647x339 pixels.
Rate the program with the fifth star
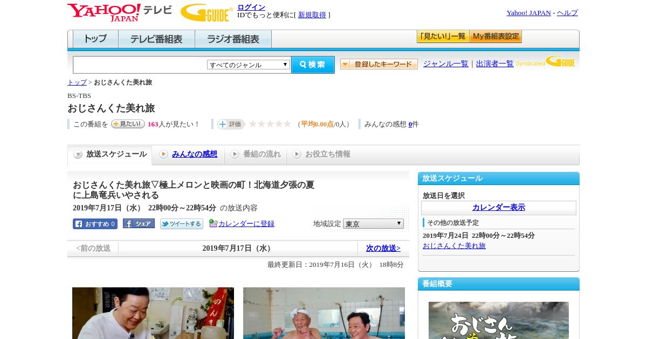(x=287, y=124)
